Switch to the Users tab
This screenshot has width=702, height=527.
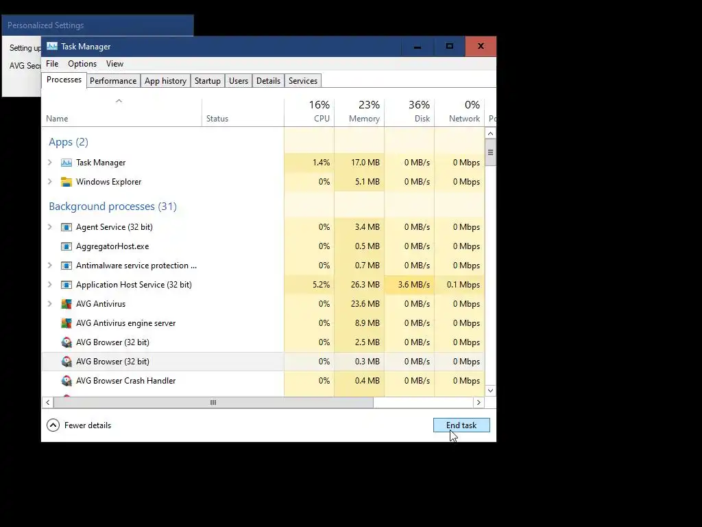point(238,81)
